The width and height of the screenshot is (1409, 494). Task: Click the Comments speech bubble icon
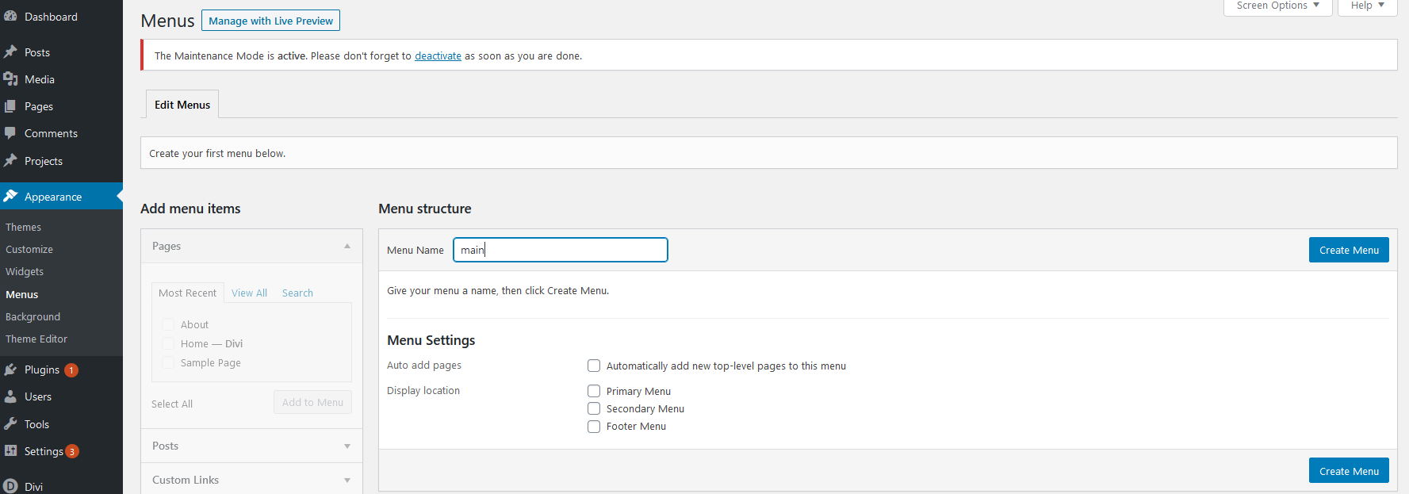[10, 133]
